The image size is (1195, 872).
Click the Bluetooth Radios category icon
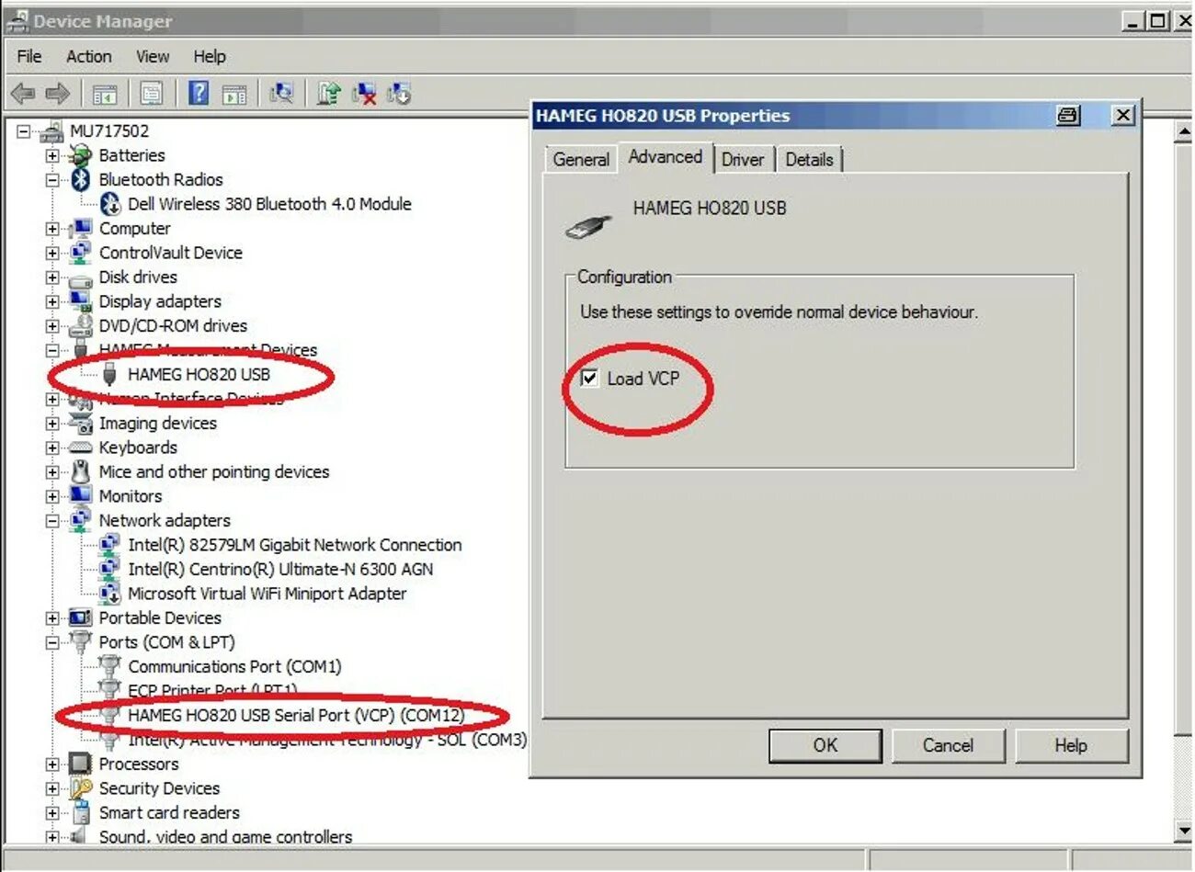point(81,179)
